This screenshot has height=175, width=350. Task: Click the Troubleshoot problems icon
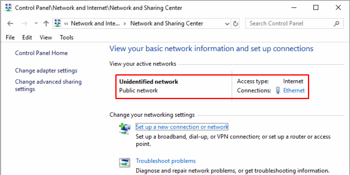point(124,163)
